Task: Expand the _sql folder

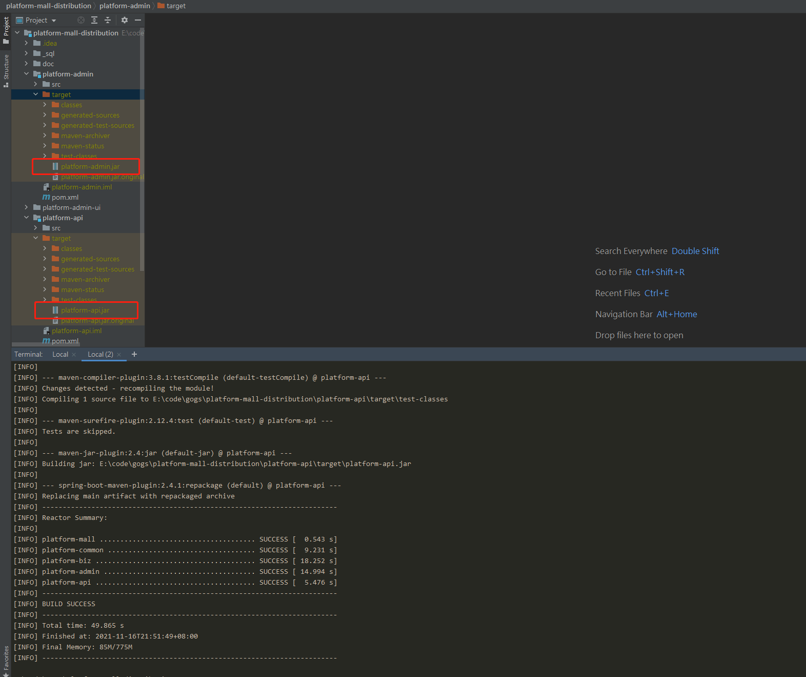Action: [x=27, y=53]
